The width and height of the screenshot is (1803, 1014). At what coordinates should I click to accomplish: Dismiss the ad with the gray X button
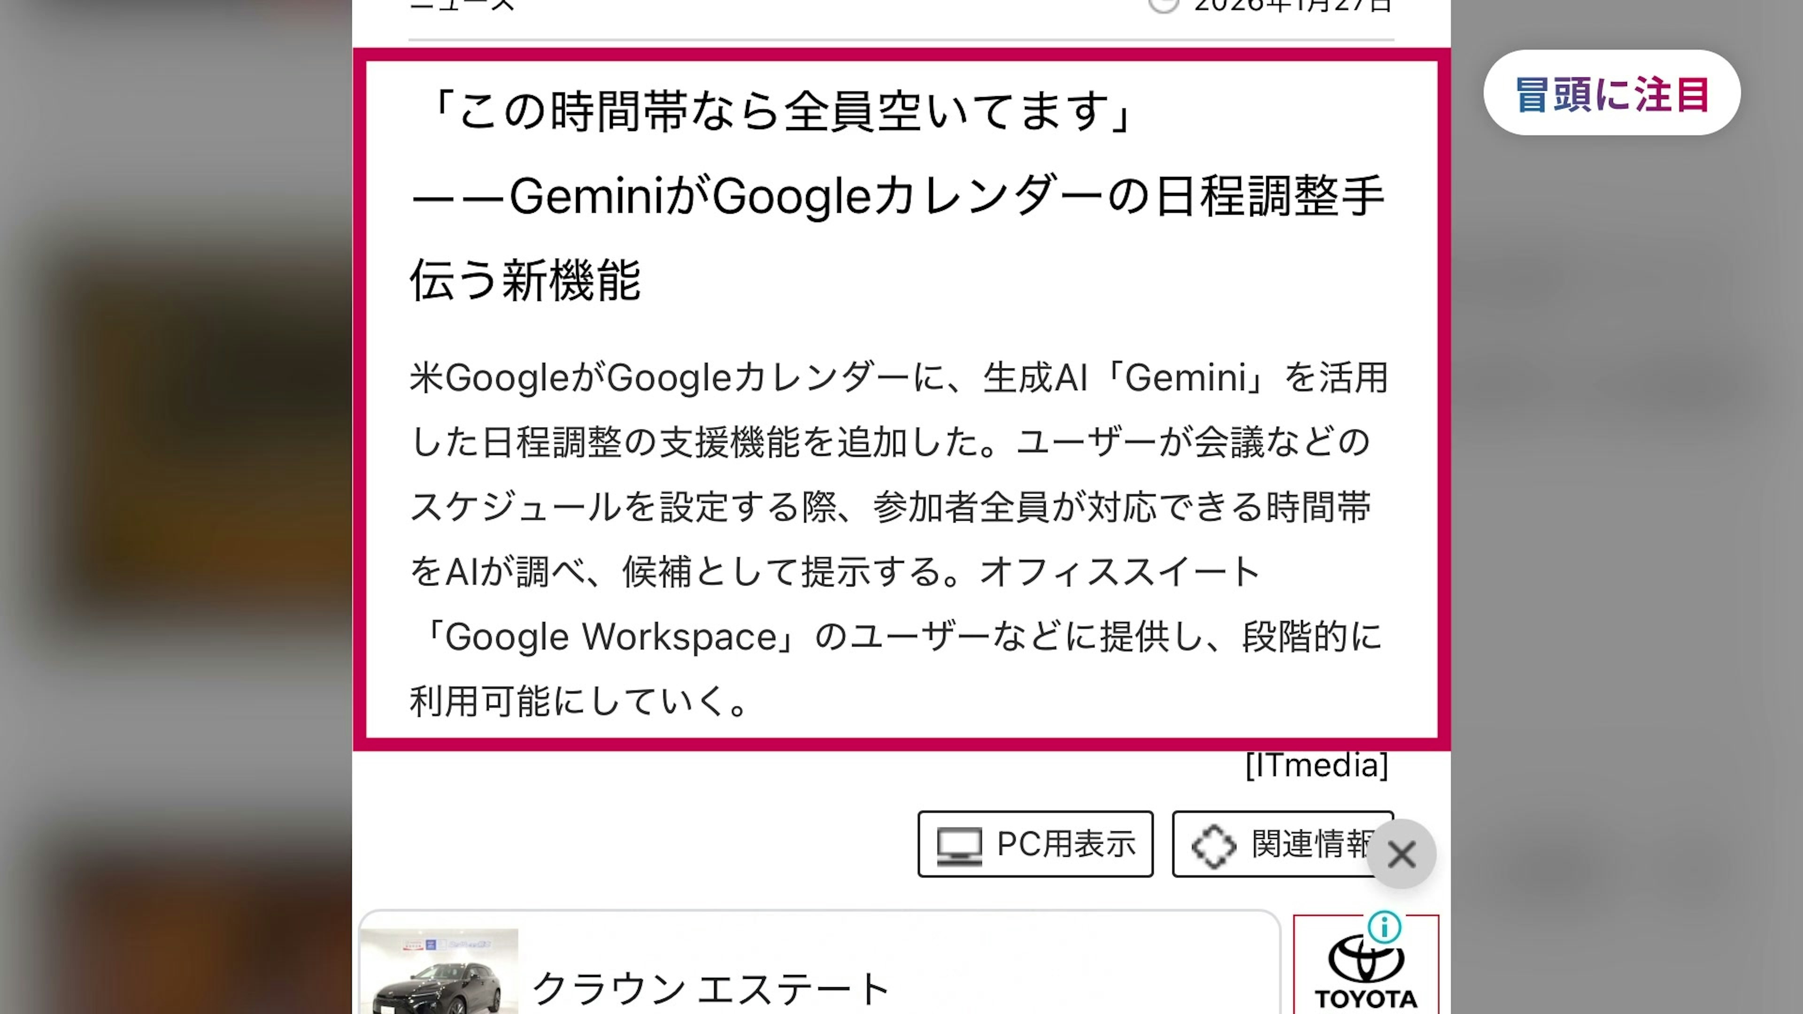point(1401,854)
